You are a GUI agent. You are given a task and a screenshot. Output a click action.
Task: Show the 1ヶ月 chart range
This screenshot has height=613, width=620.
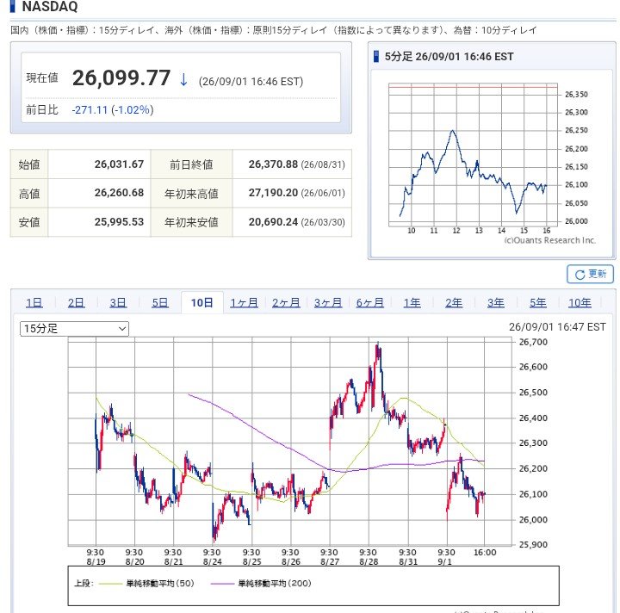[244, 303]
